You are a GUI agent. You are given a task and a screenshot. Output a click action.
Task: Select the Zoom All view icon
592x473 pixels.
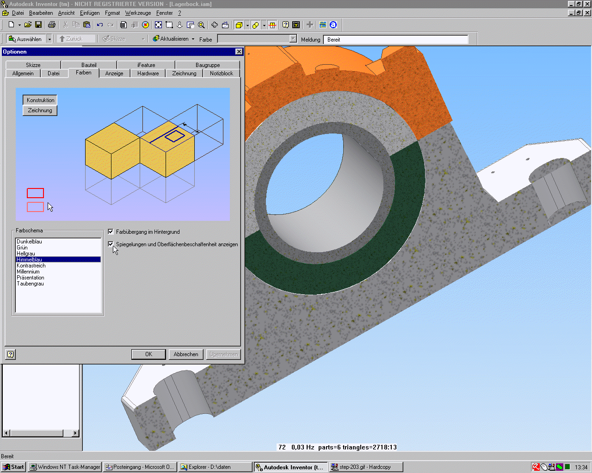158,25
